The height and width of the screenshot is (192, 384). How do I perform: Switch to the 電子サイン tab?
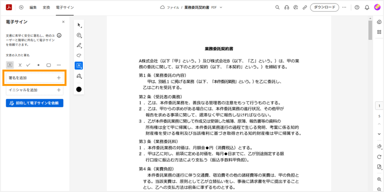[x=65, y=7]
